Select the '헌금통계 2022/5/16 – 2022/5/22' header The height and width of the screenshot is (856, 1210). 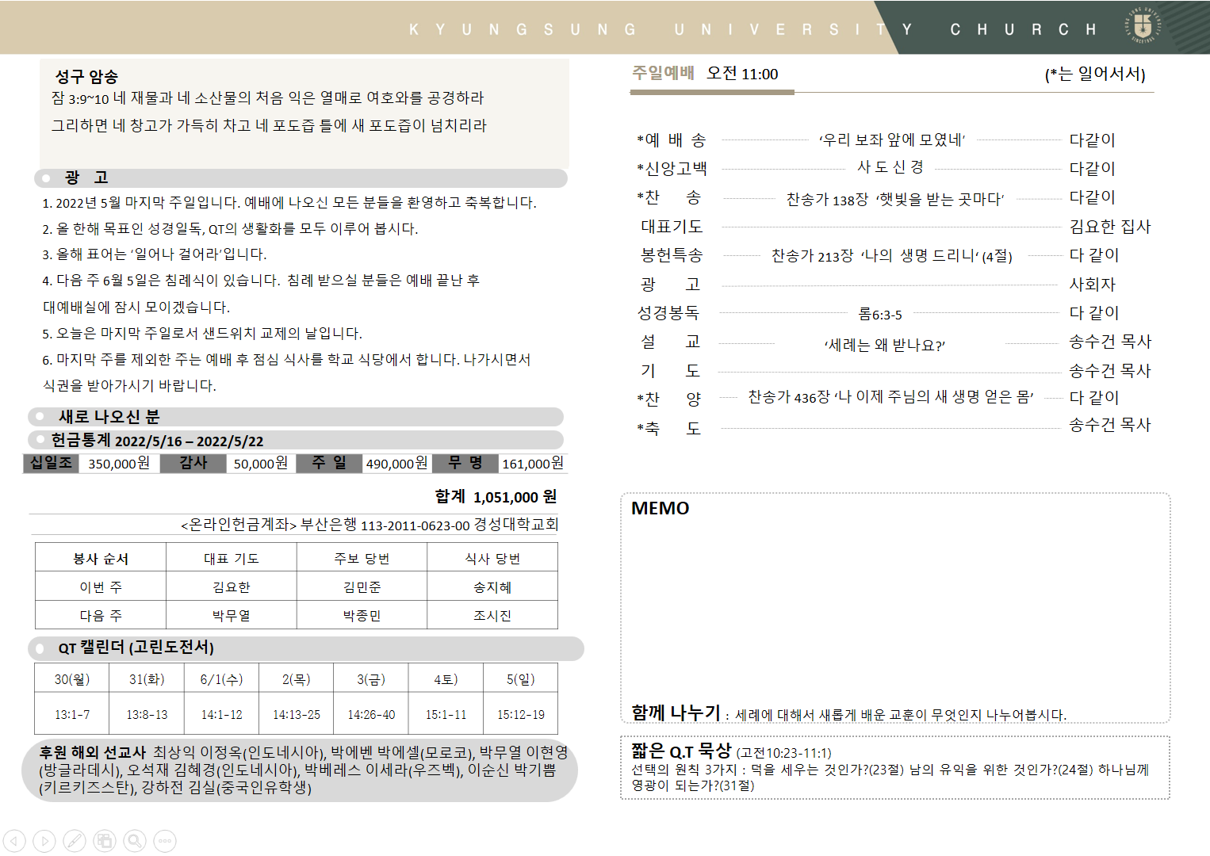coord(296,440)
